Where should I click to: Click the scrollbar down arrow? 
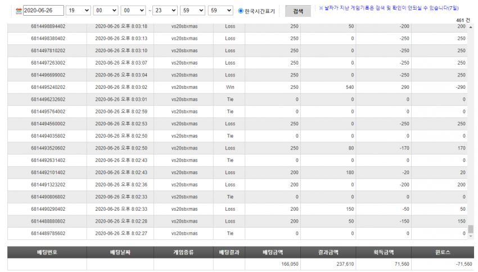[x=471, y=237]
